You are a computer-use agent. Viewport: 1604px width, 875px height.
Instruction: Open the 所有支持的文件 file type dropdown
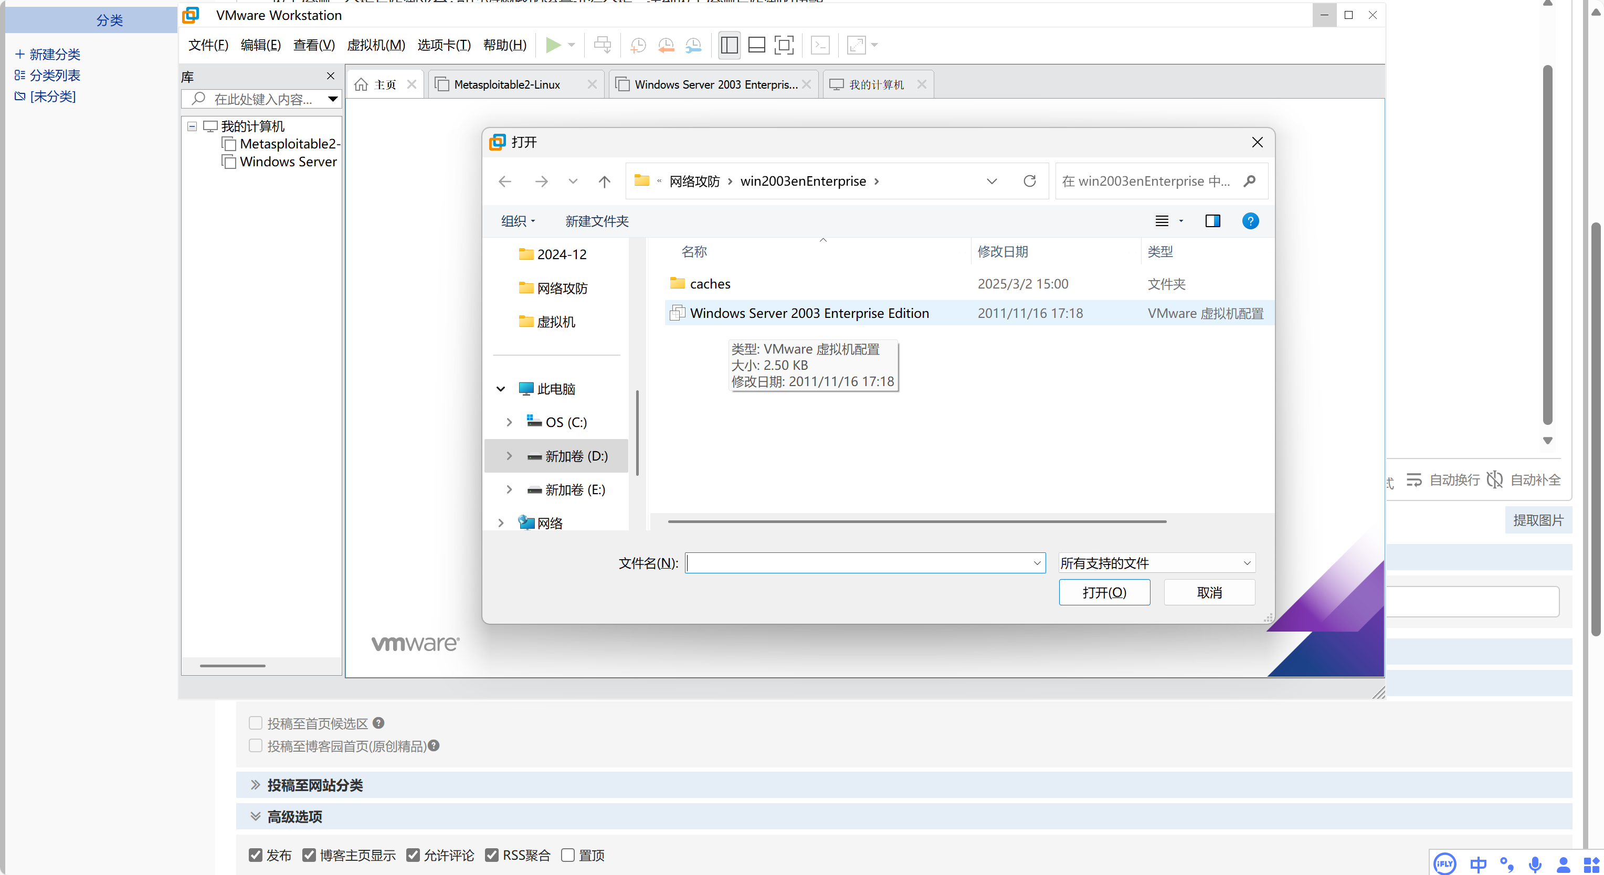(1156, 563)
